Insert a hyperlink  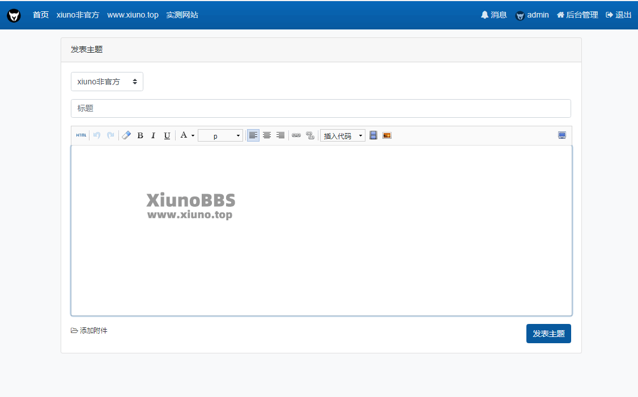(x=296, y=135)
